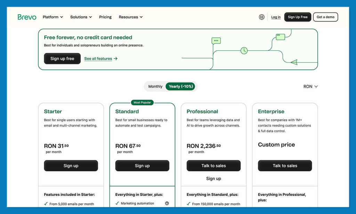Image resolution: width=356 pixels, height=214 pixels.
Task: Click the Brevo logo
Action: click(27, 17)
